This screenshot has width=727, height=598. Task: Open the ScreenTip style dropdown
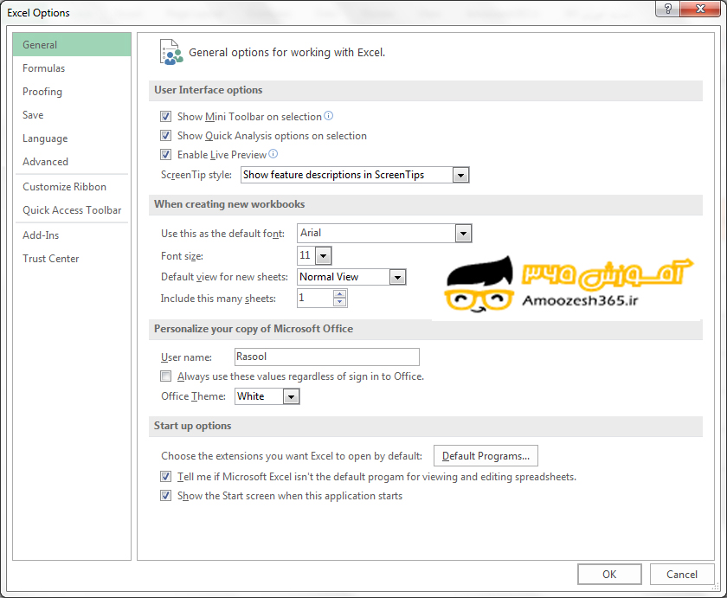click(x=460, y=175)
